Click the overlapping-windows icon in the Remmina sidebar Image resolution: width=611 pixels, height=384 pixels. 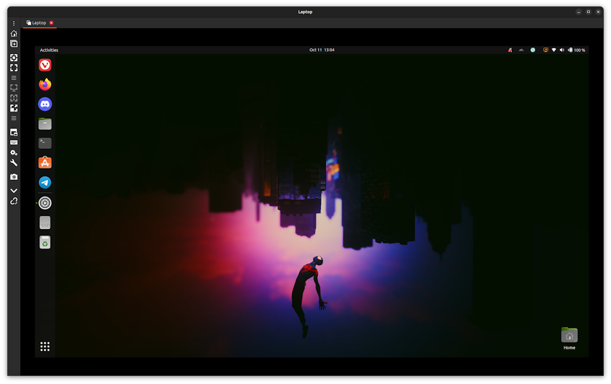point(14,132)
